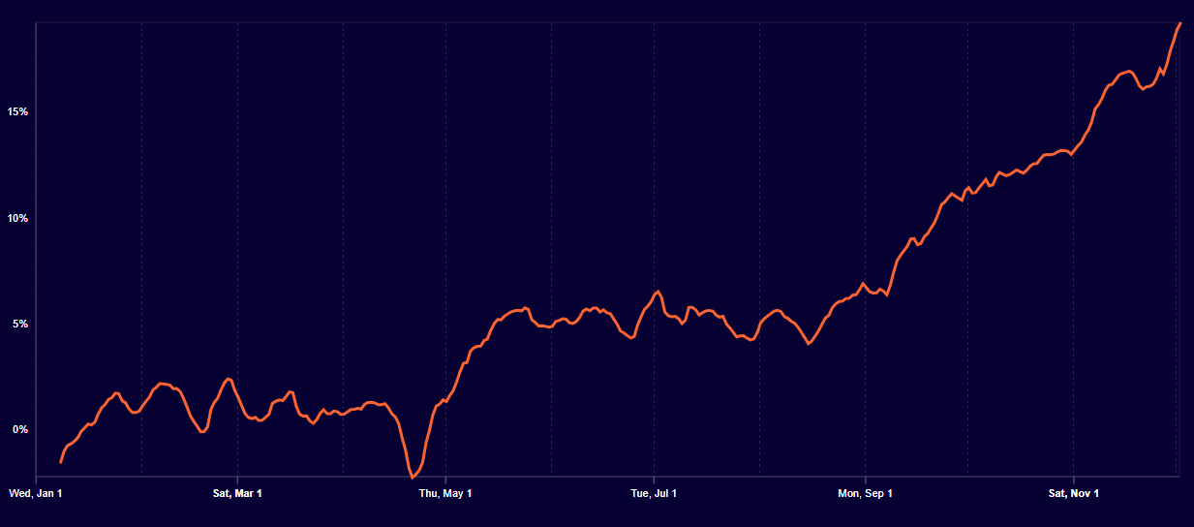Select the "Sat, Mar 1" date label
This screenshot has width=1194, height=527.
point(237,494)
